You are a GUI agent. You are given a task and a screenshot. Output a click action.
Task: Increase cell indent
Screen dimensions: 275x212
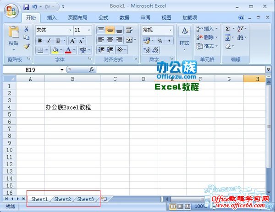coord(110,50)
